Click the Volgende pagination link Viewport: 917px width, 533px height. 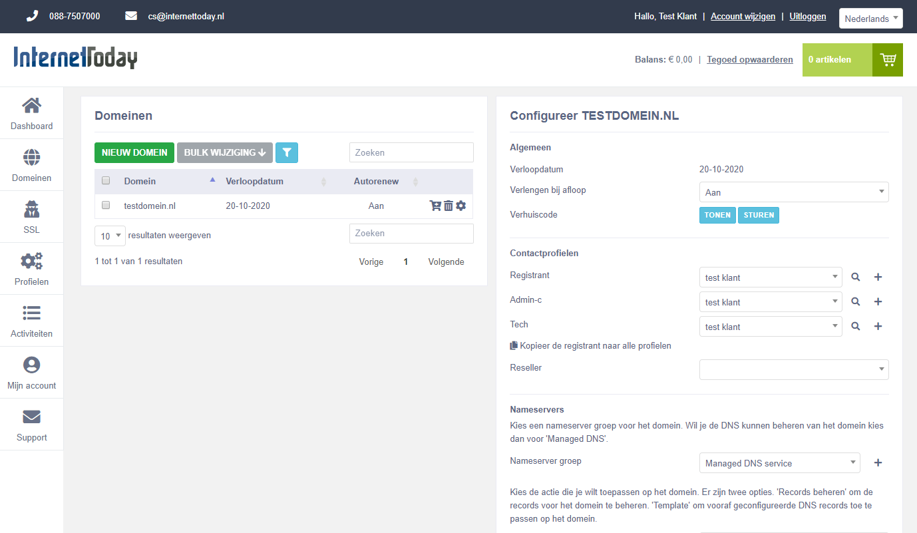(x=446, y=262)
